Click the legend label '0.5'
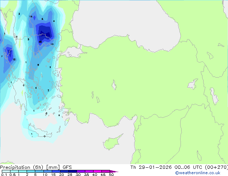The image size is (228, 176). (x=12, y=175)
